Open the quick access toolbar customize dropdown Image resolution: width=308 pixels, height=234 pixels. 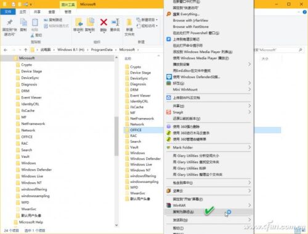click(31, 4)
